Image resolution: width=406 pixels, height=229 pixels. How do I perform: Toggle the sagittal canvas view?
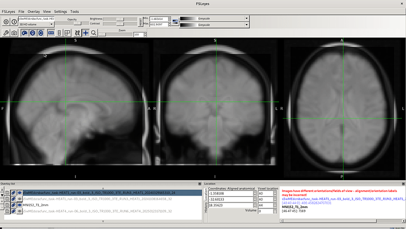25,33
